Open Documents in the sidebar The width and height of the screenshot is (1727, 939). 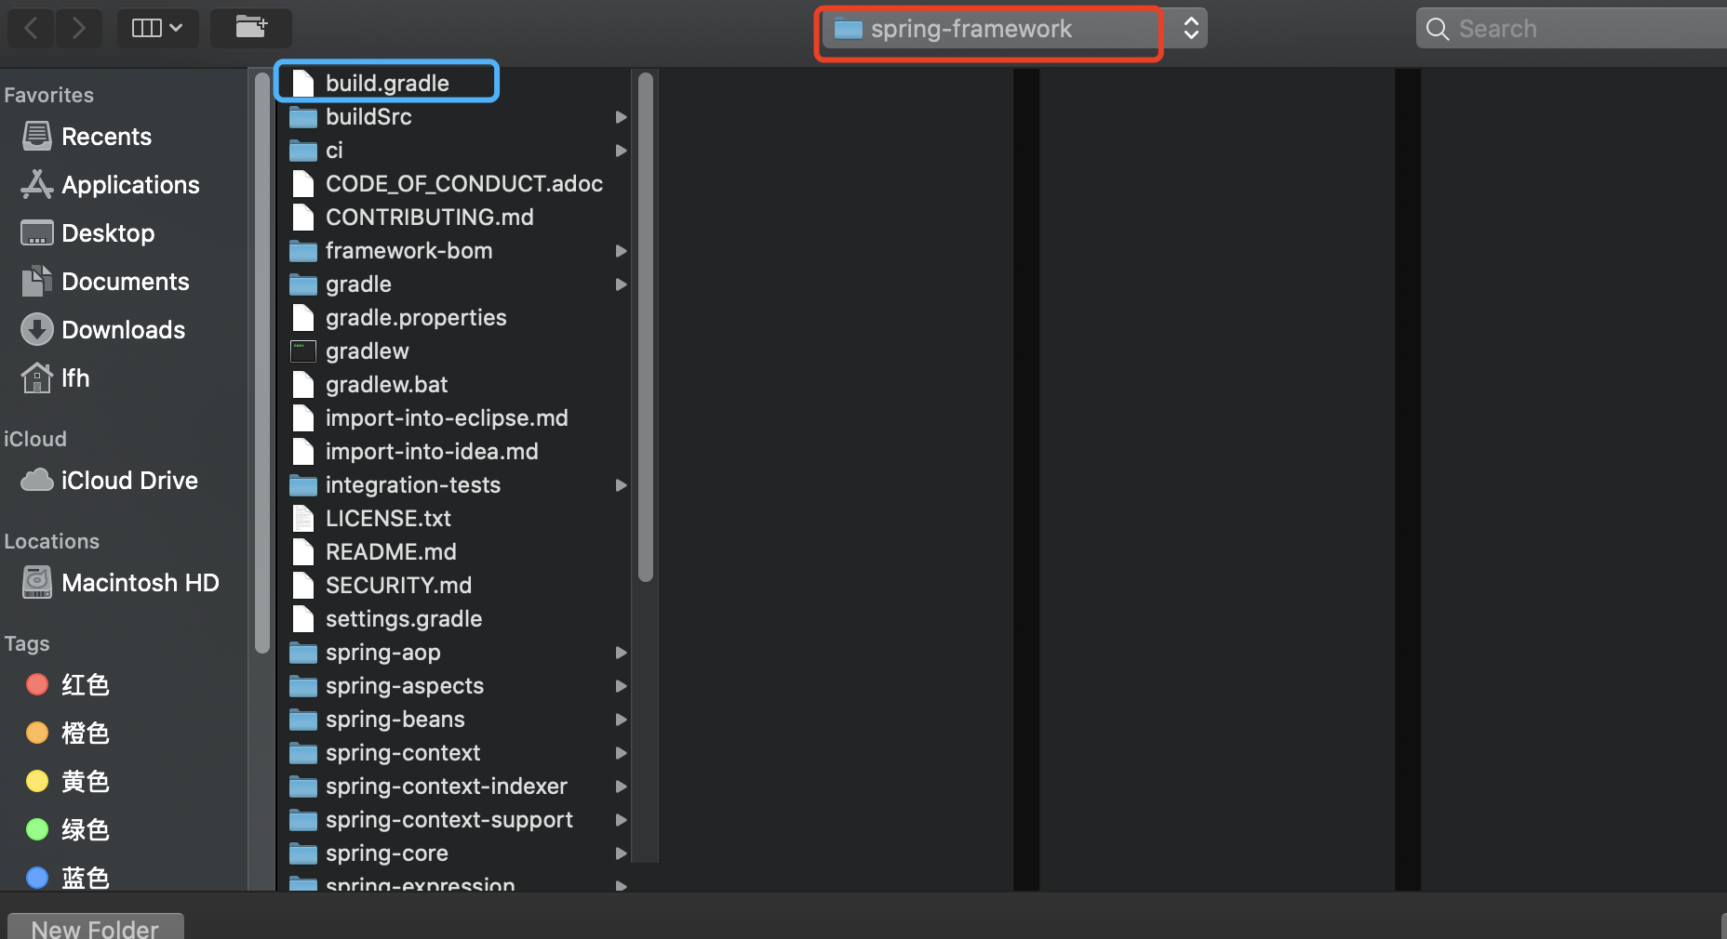tap(106, 282)
